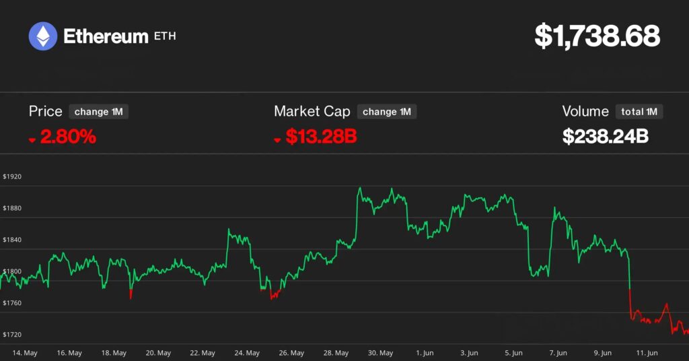Select the 2.80% price change value
Viewport: 689px width, 361px height.
click(68, 137)
